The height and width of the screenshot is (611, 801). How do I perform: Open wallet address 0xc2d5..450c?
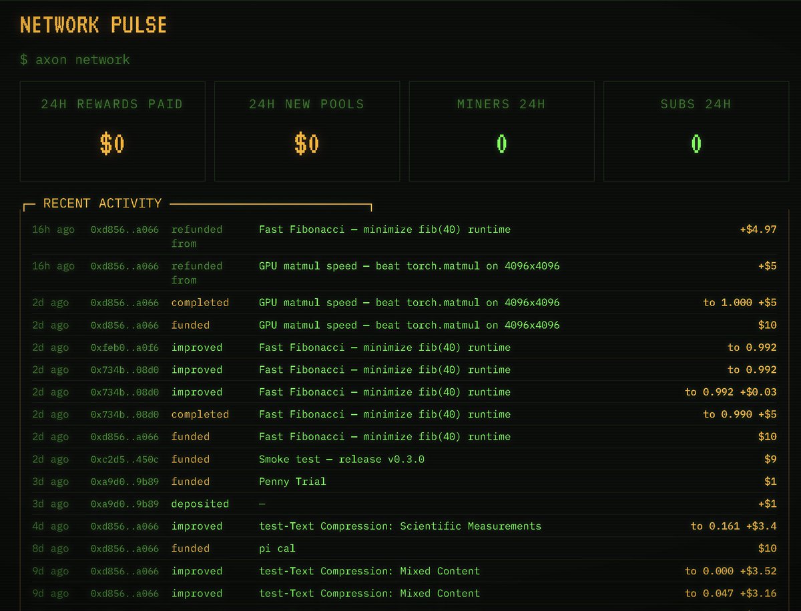[x=125, y=460]
